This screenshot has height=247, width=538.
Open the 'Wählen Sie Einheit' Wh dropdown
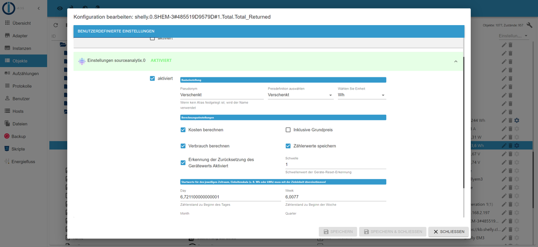362,95
